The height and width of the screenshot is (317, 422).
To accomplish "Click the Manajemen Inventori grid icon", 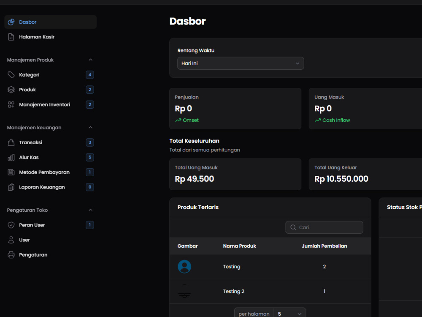I will pos(11,104).
